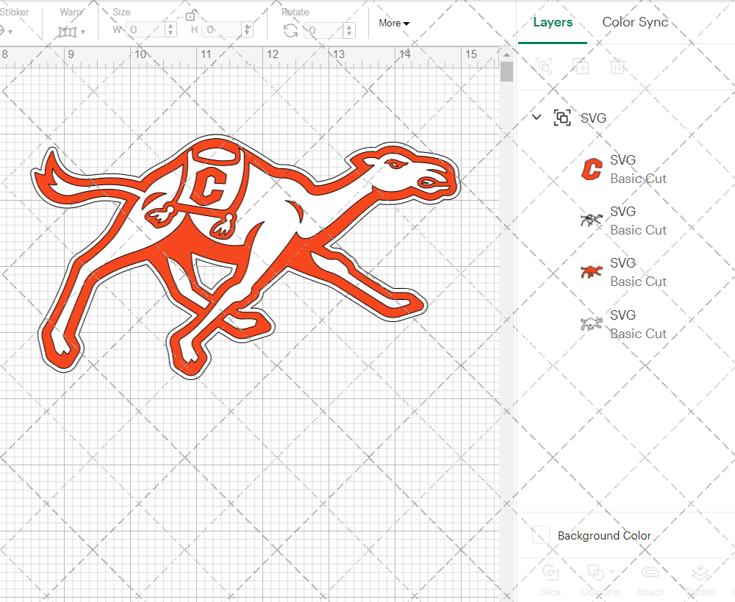Viewport: 735px width, 602px height.
Task: Click the Background Color option
Action: coord(603,535)
